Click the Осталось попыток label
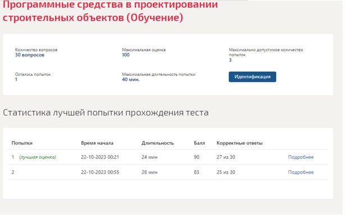 (33, 74)
